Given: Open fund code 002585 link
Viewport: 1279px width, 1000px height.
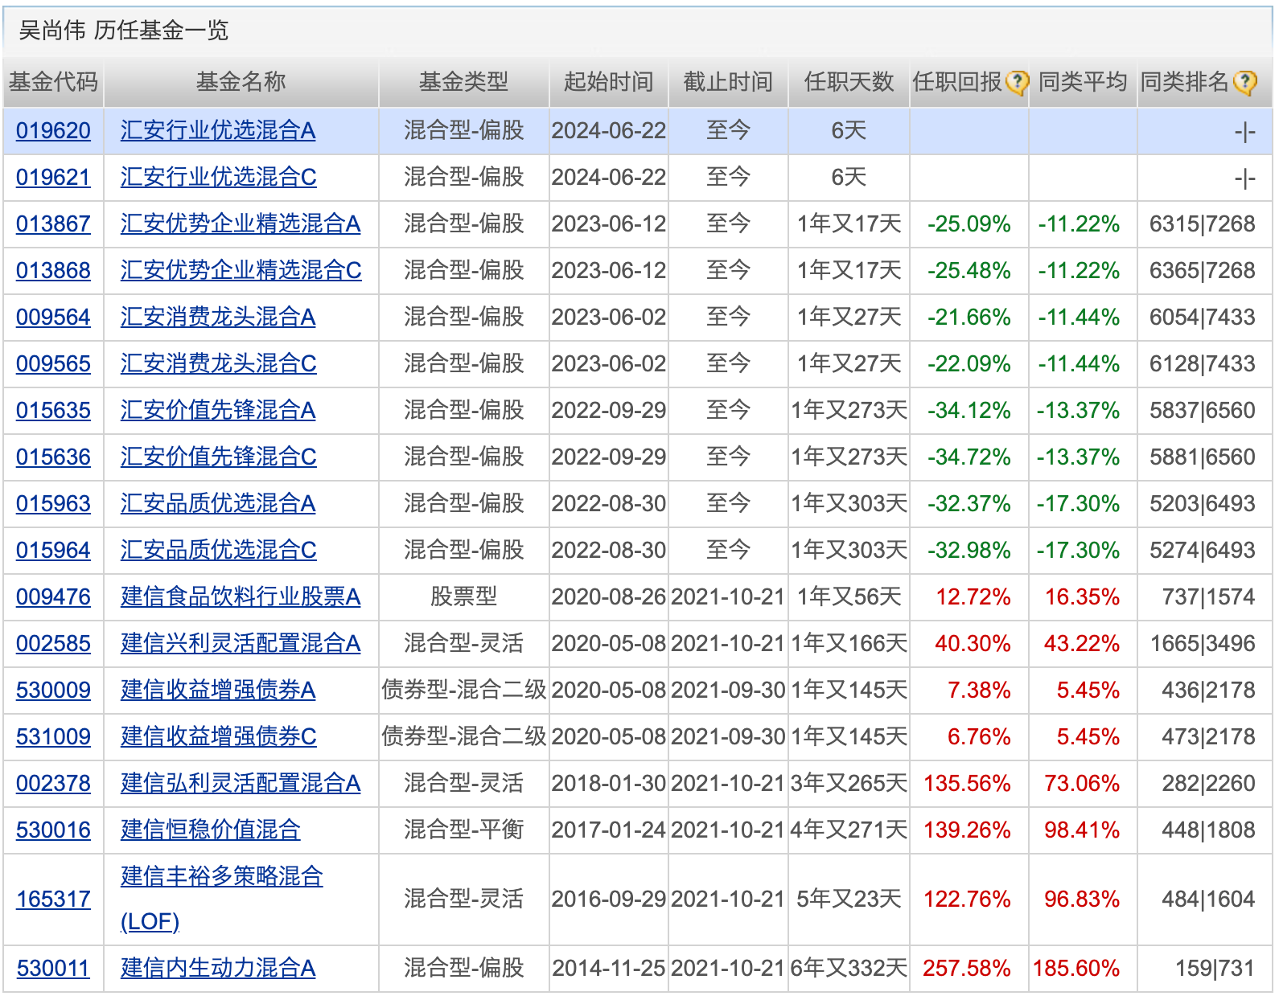Looking at the screenshot, I should pyautogui.click(x=53, y=643).
